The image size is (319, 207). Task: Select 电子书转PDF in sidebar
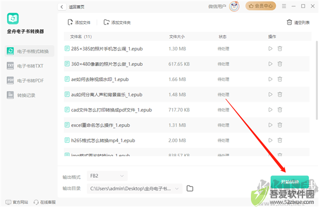point(29,81)
